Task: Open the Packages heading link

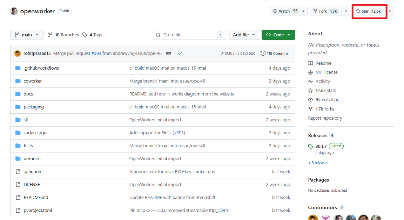Action: pos(318,180)
